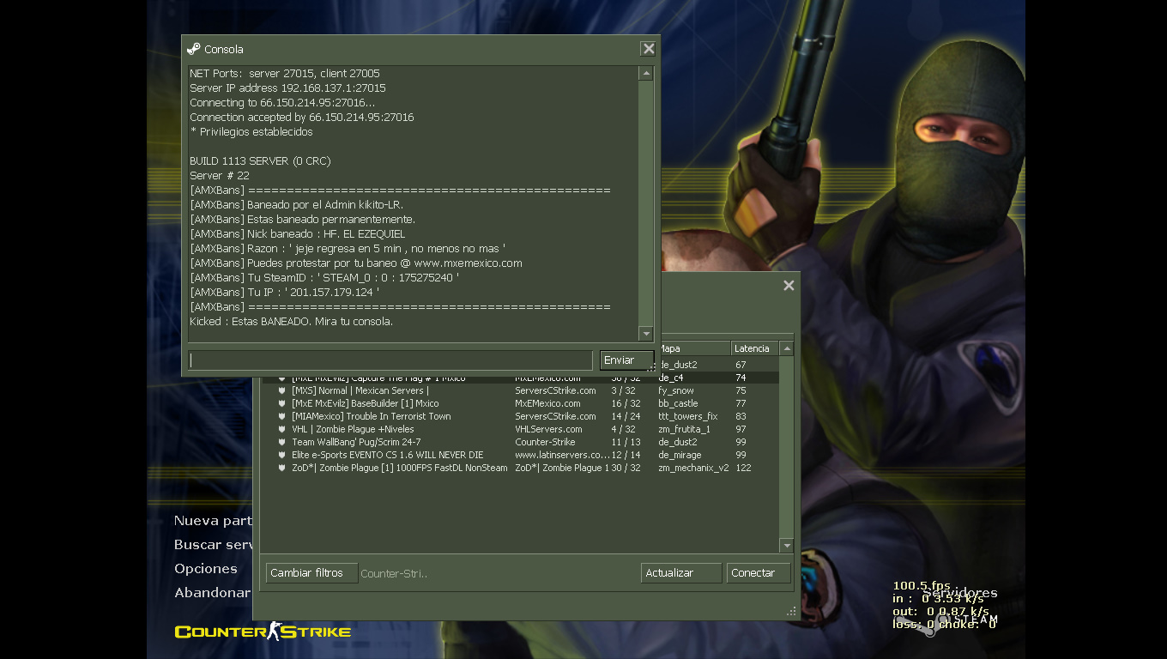Close the server browser window
1167x659 pixels.
(789, 285)
